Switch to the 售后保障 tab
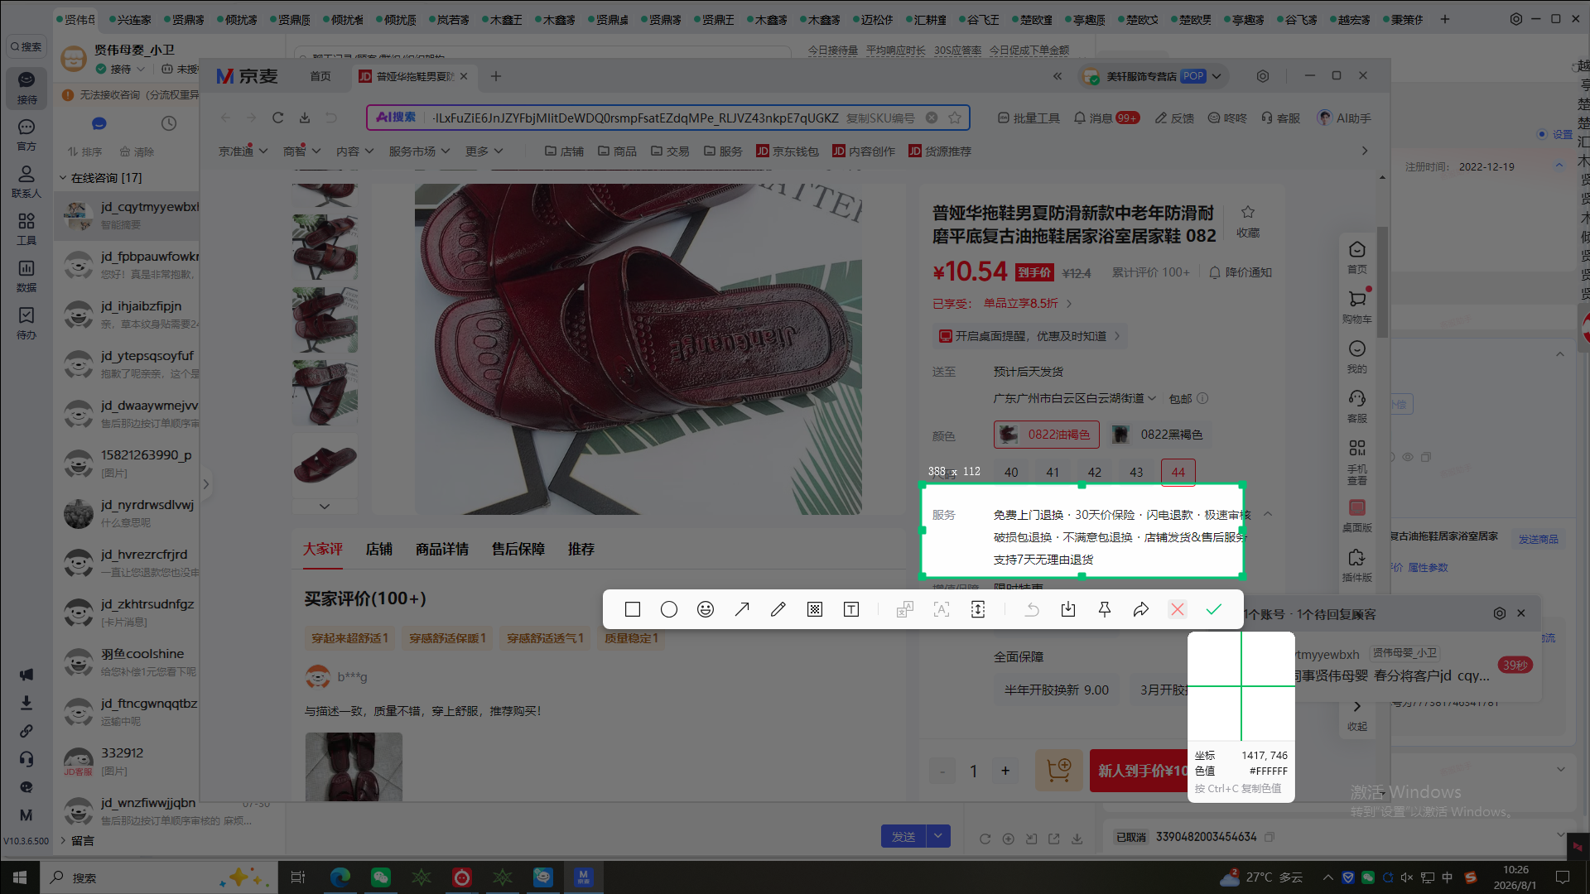 [518, 550]
